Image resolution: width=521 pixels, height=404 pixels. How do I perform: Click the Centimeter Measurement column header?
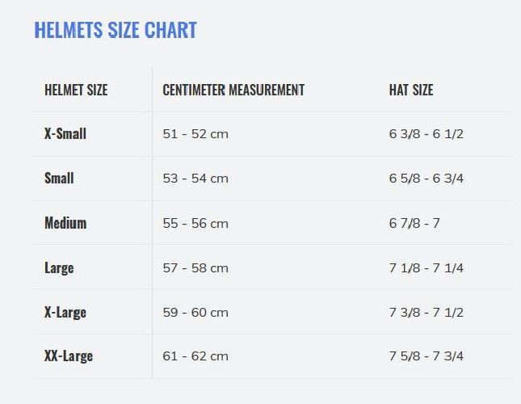[x=233, y=90]
